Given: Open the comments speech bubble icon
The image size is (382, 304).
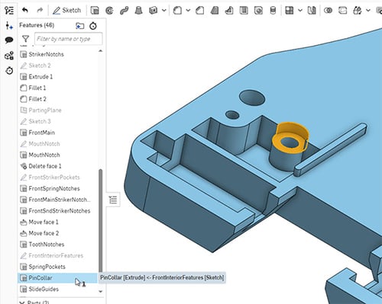Looking at the screenshot, I should tap(9, 40).
